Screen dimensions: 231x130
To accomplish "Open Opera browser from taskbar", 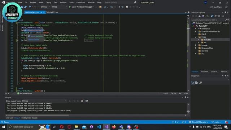I will pyautogui.click(x=62, y=127).
